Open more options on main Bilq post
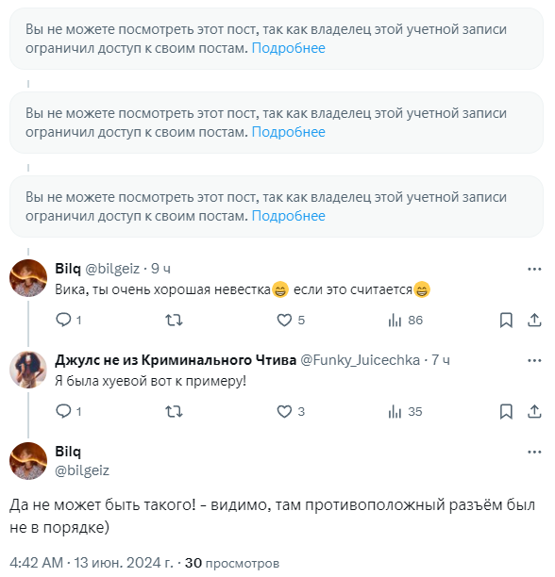Screen dimensions: 555x577 (x=534, y=452)
